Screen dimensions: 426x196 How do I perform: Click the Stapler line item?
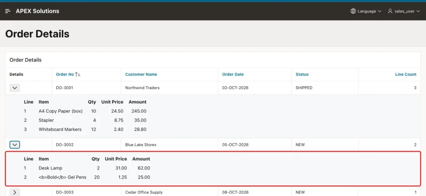point(46,120)
